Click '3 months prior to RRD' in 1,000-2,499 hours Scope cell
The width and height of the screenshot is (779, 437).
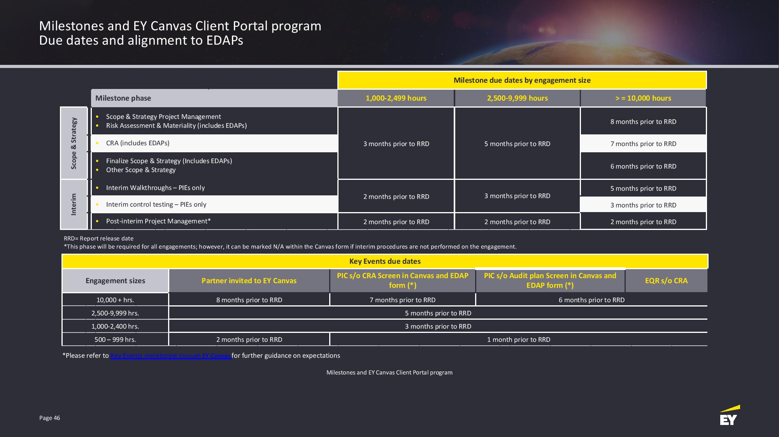click(x=396, y=144)
